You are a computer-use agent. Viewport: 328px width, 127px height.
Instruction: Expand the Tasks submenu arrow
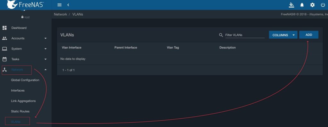click(x=45, y=59)
